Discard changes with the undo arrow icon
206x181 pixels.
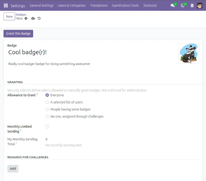pyautogui.click(x=39, y=18)
